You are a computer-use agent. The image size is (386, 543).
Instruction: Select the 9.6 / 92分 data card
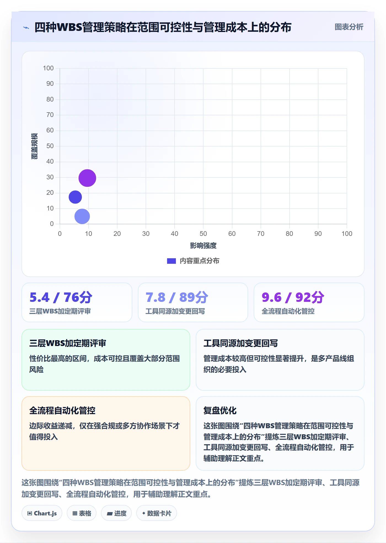click(309, 302)
